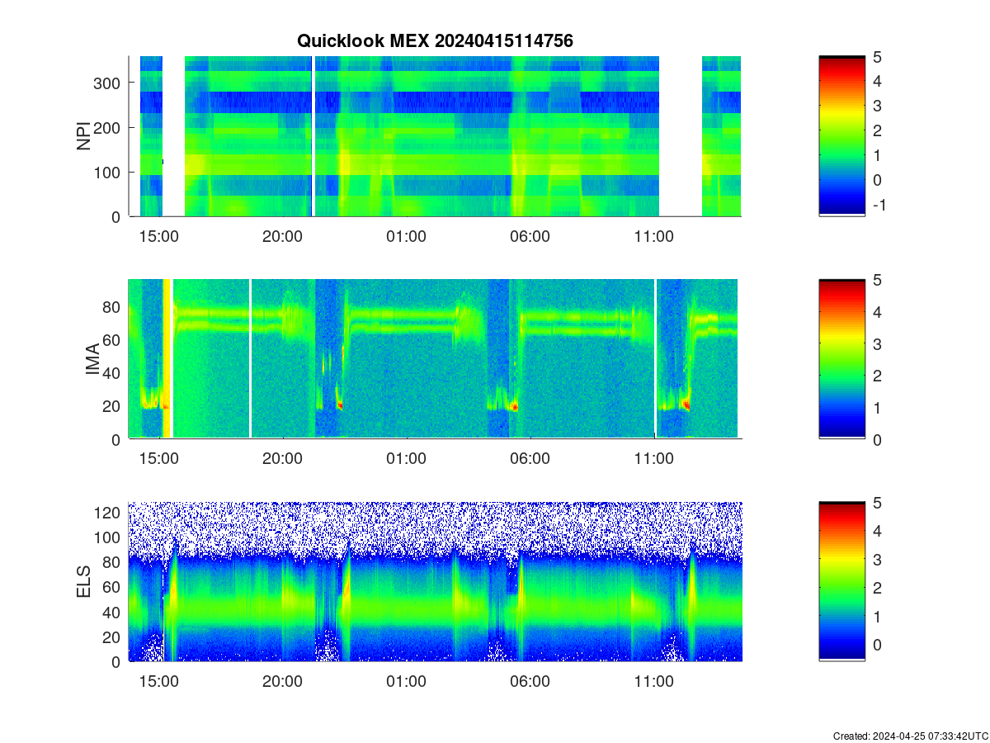Click the ELS plot's color scale bar
Screen dimensions: 990x743
pos(842,582)
